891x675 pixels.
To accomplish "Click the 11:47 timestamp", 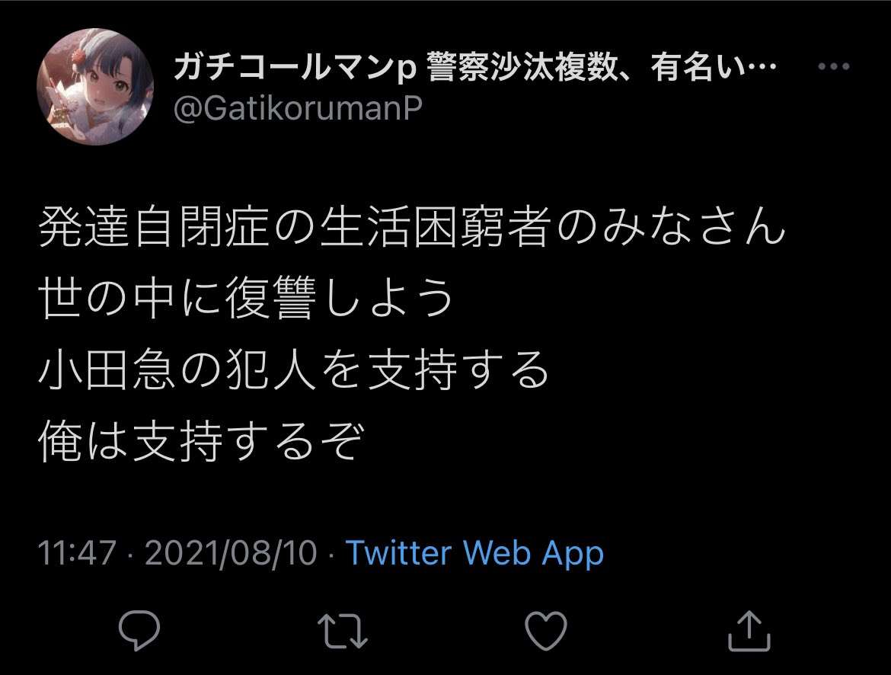I will tap(77, 553).
